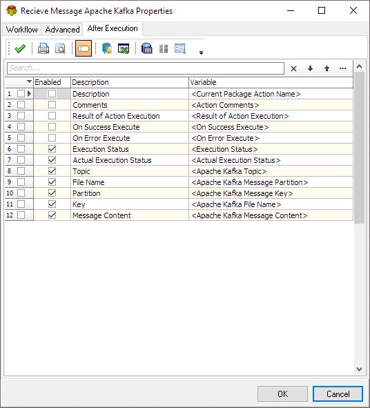Click the printer icon in toolbar
The height and width of the screenshot is (408, 370).
(43, 48)
